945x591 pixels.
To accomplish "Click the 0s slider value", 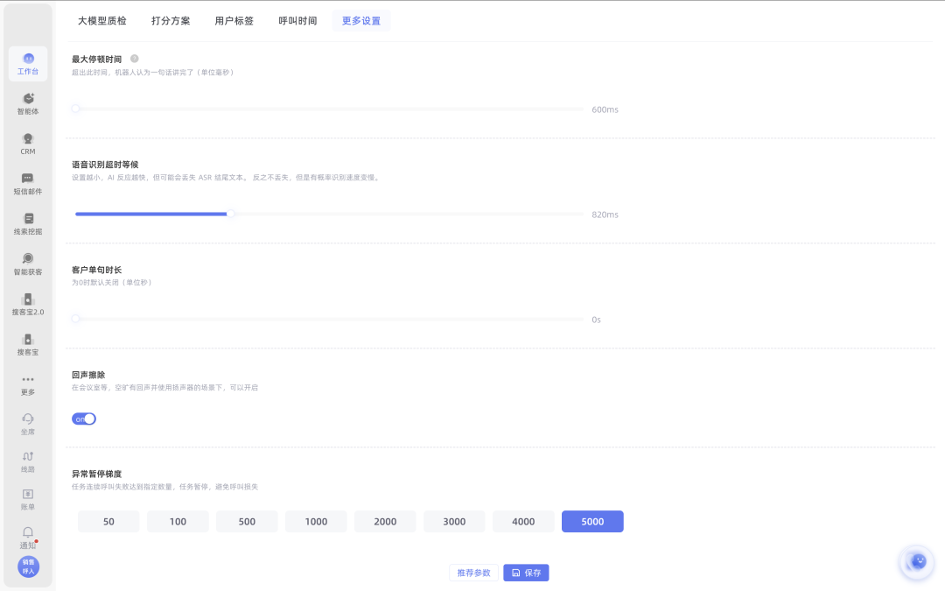I will tap(596, 320).
